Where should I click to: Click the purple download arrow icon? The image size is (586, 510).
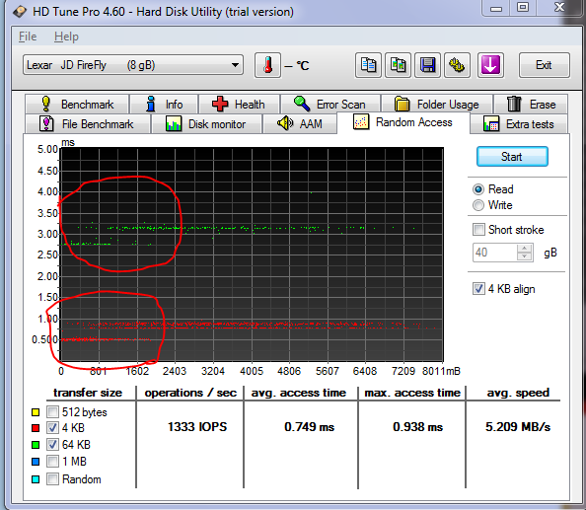490,65
